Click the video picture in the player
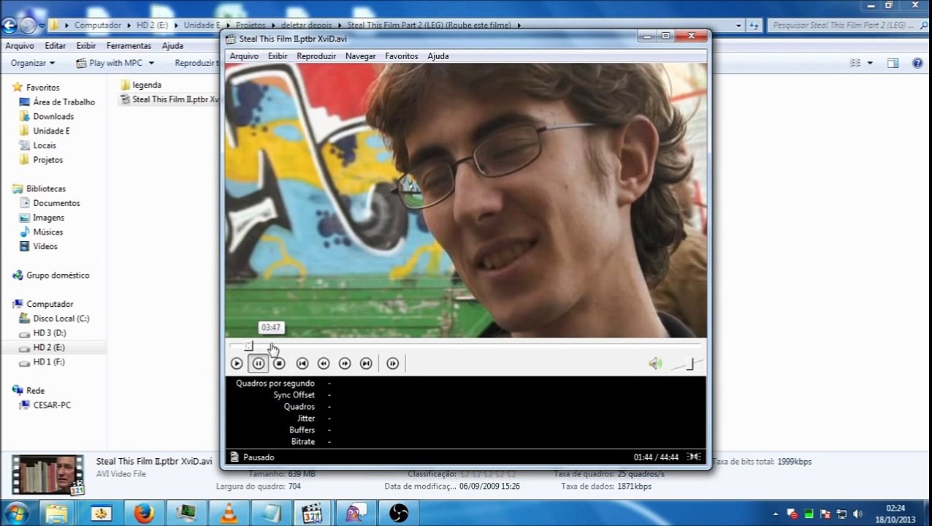The image size is (932, 526). 465,200
